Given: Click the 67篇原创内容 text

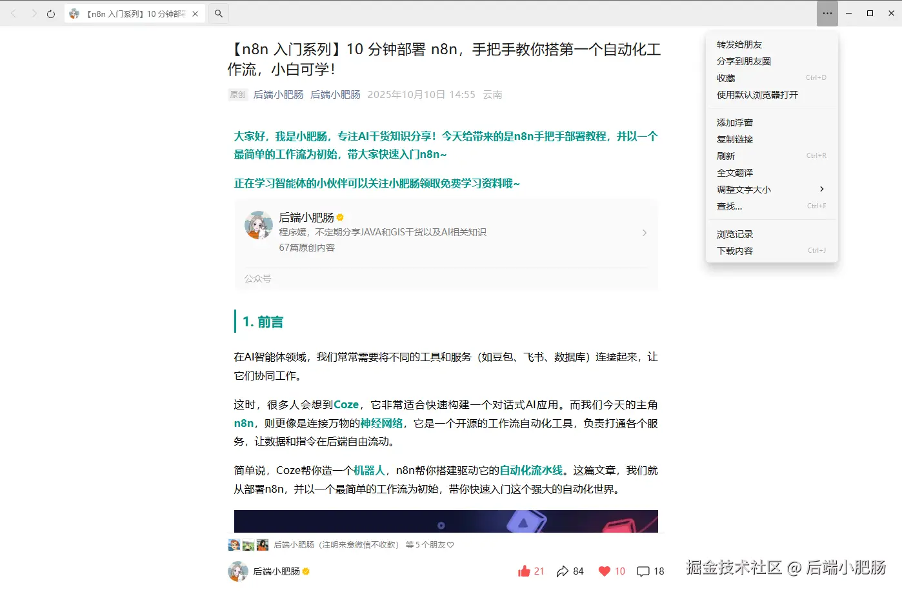Looking at the screenshot, I should point(307,248).
